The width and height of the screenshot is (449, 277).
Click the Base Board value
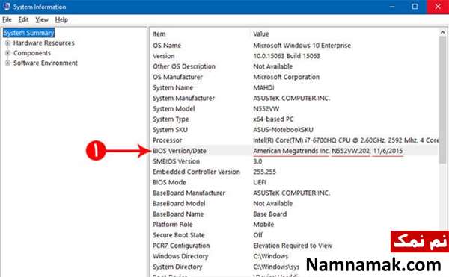click(x=269, y=214)
